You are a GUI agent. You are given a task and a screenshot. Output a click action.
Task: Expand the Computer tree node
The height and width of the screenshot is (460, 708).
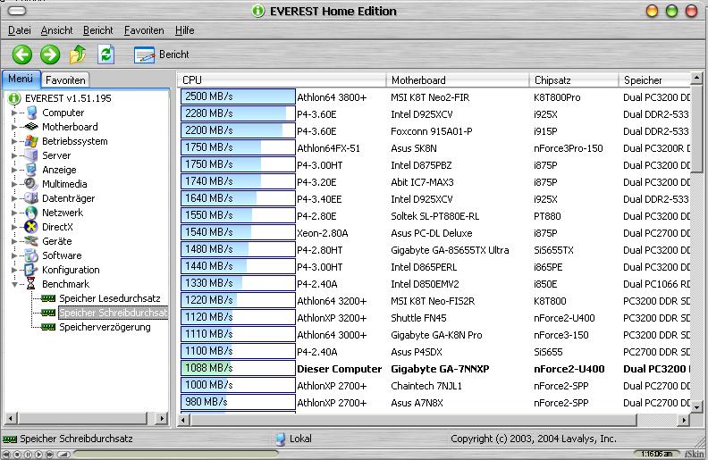(x=14, y=113)
